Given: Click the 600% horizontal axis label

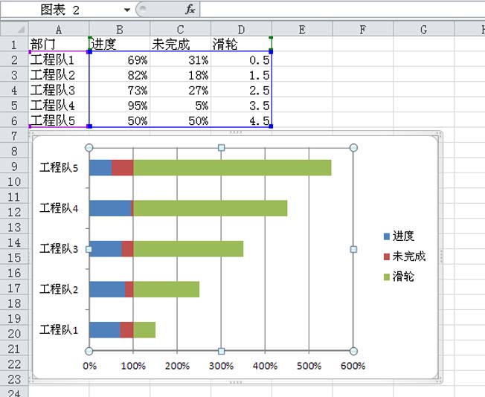Looking at the screenshot, I should coord(353,366).
